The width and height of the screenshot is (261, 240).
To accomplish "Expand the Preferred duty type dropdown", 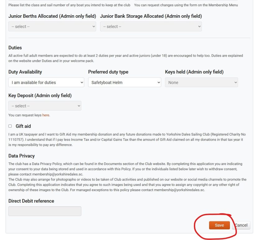I will click(125, 82).
